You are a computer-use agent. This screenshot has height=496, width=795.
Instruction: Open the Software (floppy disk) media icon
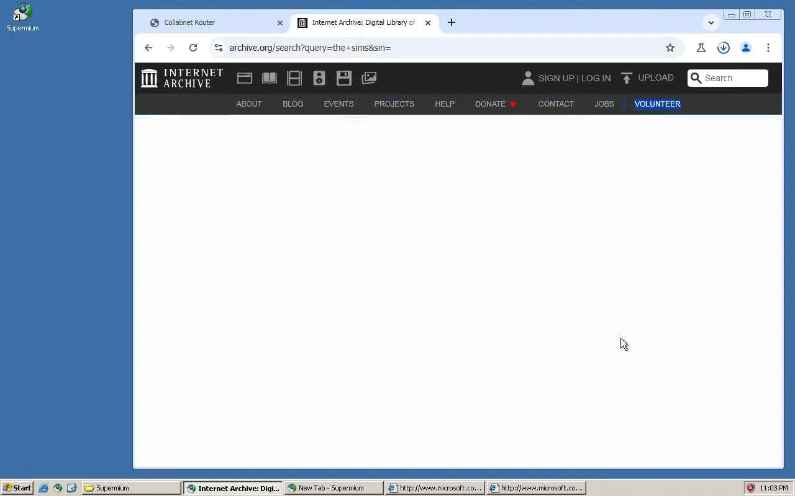pyautogui.click(x=344, y=78)
